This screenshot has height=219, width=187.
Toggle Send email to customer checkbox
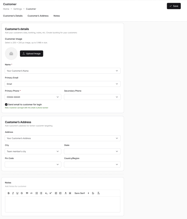tap(6, 104)
